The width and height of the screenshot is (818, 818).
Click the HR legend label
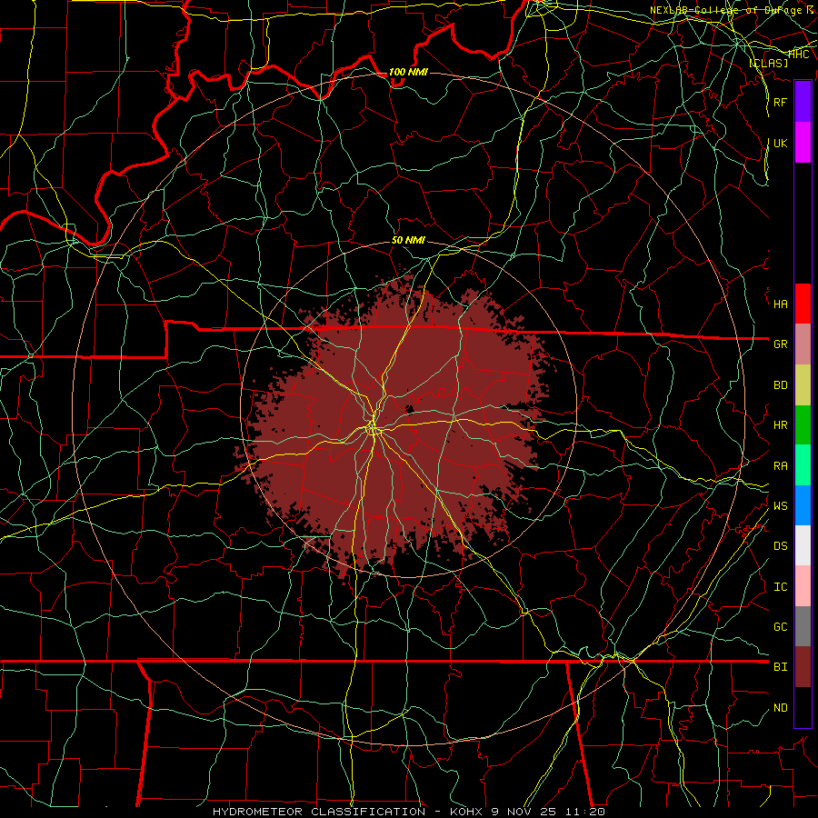780,425
